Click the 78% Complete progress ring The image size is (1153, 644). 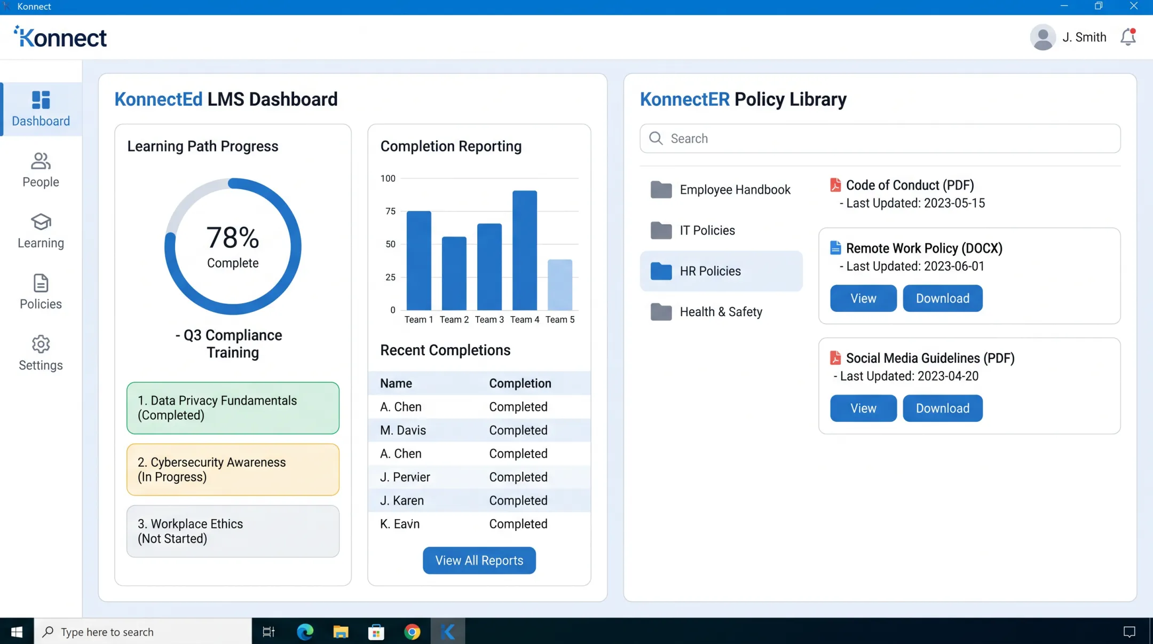point(233,246)
